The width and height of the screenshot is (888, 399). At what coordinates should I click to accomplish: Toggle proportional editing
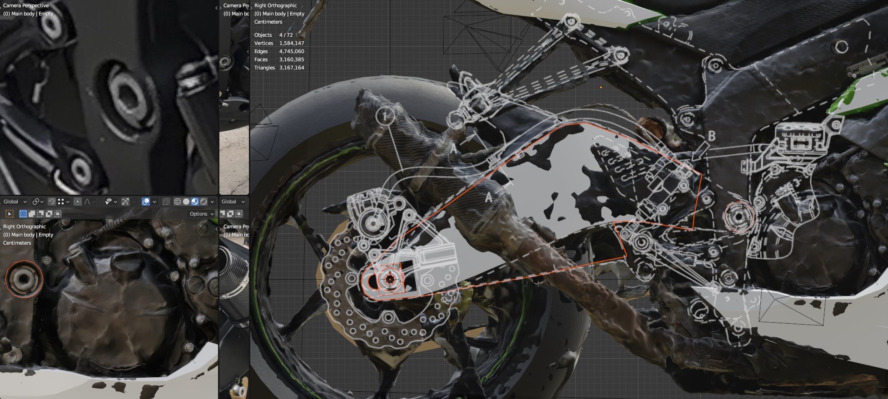click(x=78, y=202)
